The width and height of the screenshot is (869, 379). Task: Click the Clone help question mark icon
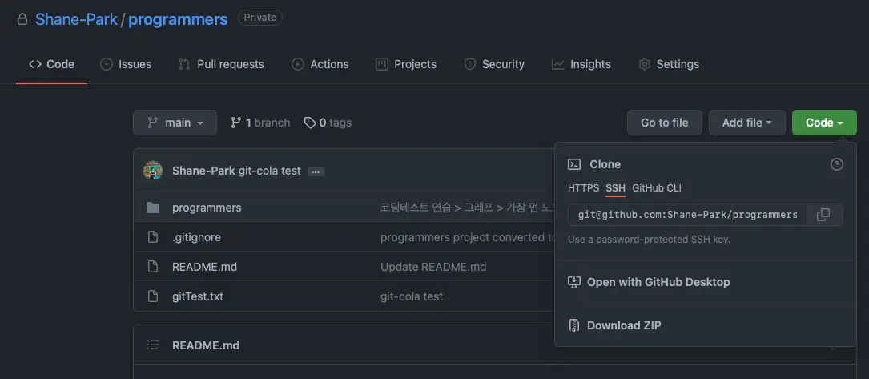[x=837, y=164]
